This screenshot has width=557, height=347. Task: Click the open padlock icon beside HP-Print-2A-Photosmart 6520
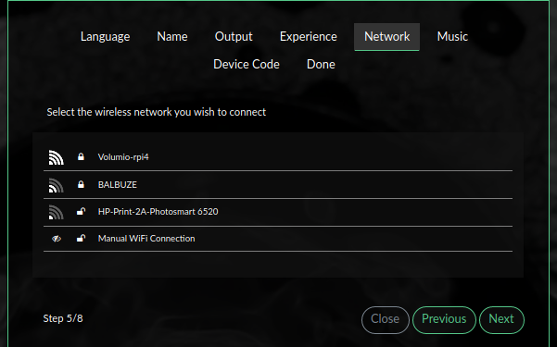pyautogui.click(x=81, y=212)
